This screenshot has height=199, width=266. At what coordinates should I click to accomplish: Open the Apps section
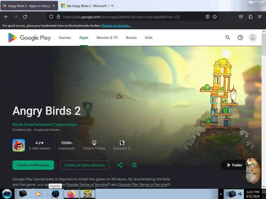click(84, 38)
